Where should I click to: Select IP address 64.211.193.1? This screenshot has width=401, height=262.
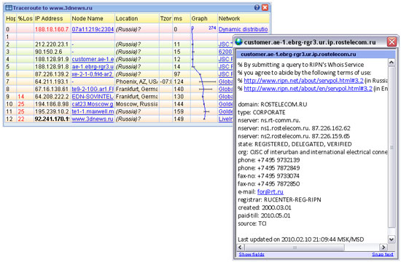coord(52,82)
